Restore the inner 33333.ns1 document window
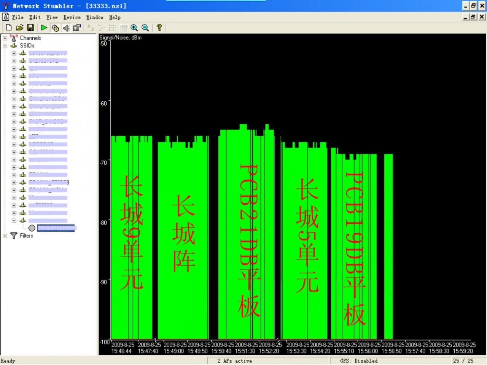 click(x=473, y=17)
